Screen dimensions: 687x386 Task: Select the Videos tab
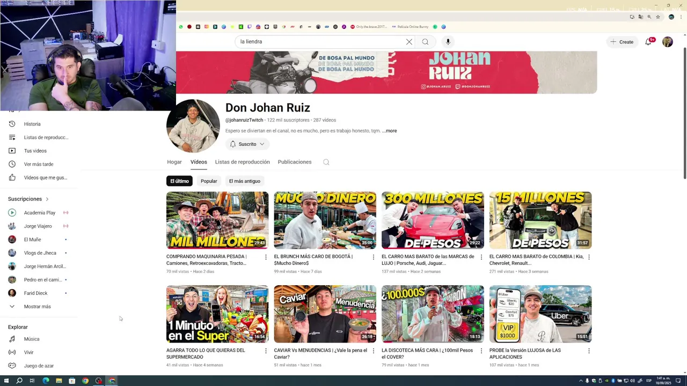pos(199,162)
